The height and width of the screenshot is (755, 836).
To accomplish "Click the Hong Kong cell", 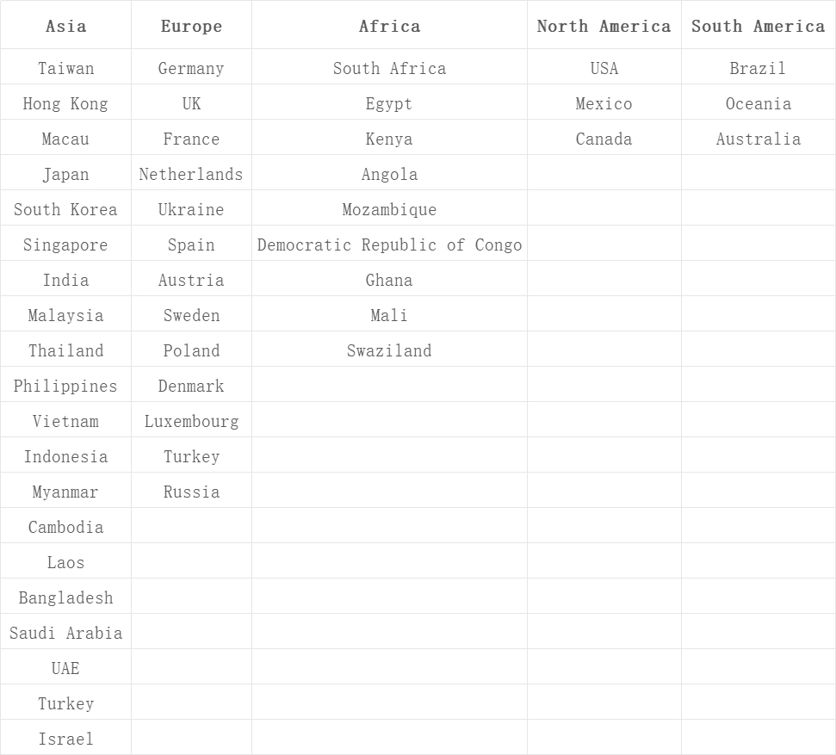I will (x=65, y=103).
